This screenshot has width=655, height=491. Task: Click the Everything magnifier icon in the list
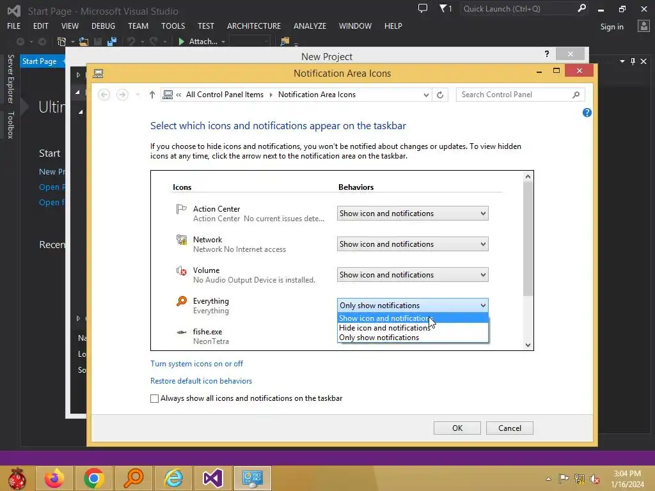[181, 301]
